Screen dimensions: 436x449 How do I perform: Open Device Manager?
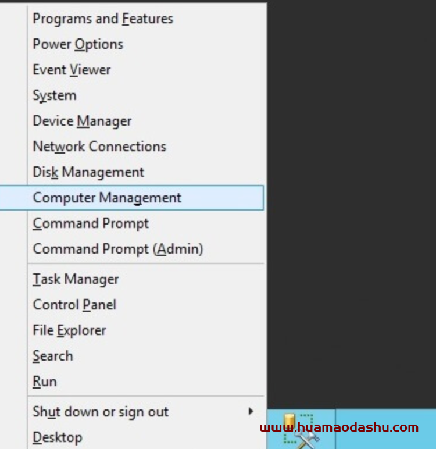click(82, 121)
